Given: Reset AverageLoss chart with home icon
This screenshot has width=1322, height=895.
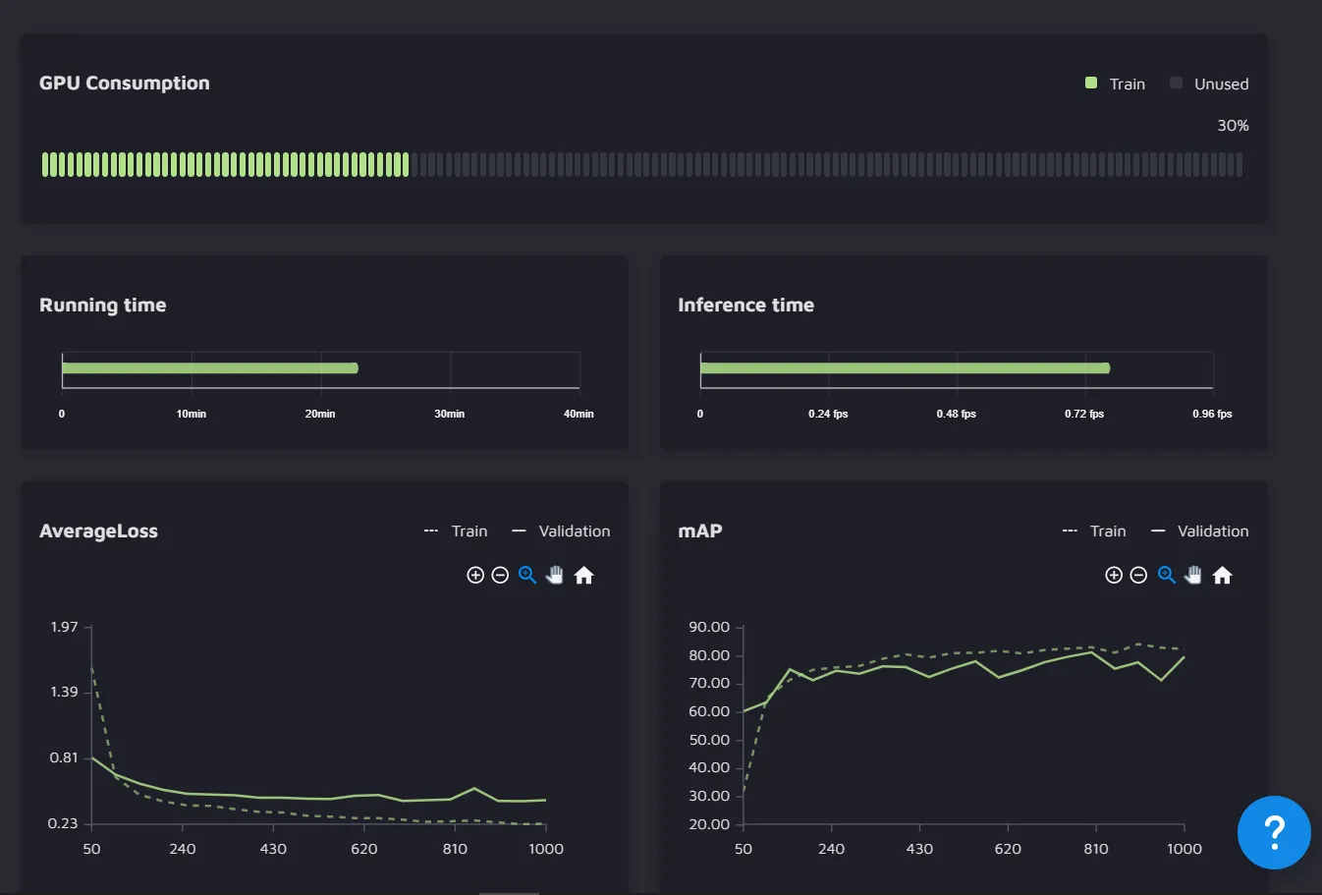Looking at the screenshot, I should point(583,576).
